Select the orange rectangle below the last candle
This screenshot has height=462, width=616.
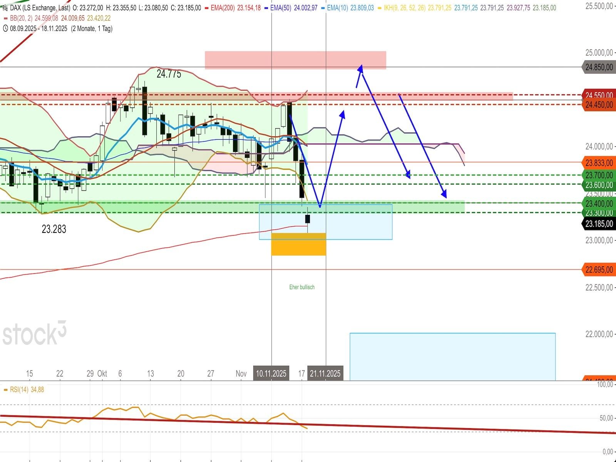pos(298,244)
